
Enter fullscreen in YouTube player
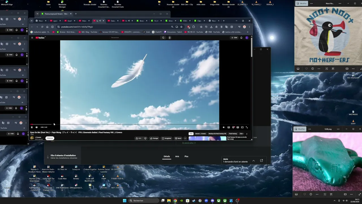pos(247,127)
